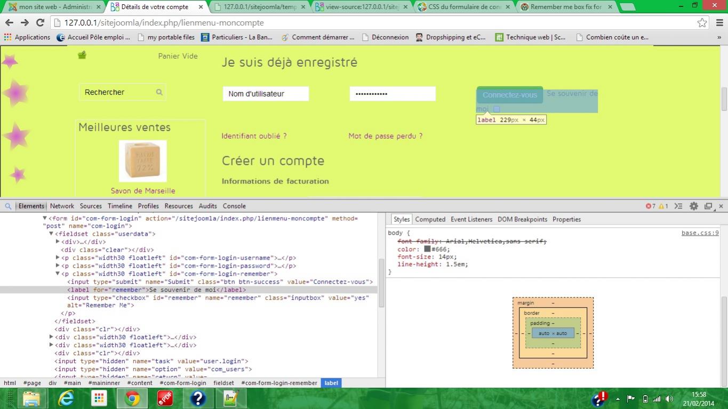
Task: Click the browser address bar URL
Action: (164, 23)
